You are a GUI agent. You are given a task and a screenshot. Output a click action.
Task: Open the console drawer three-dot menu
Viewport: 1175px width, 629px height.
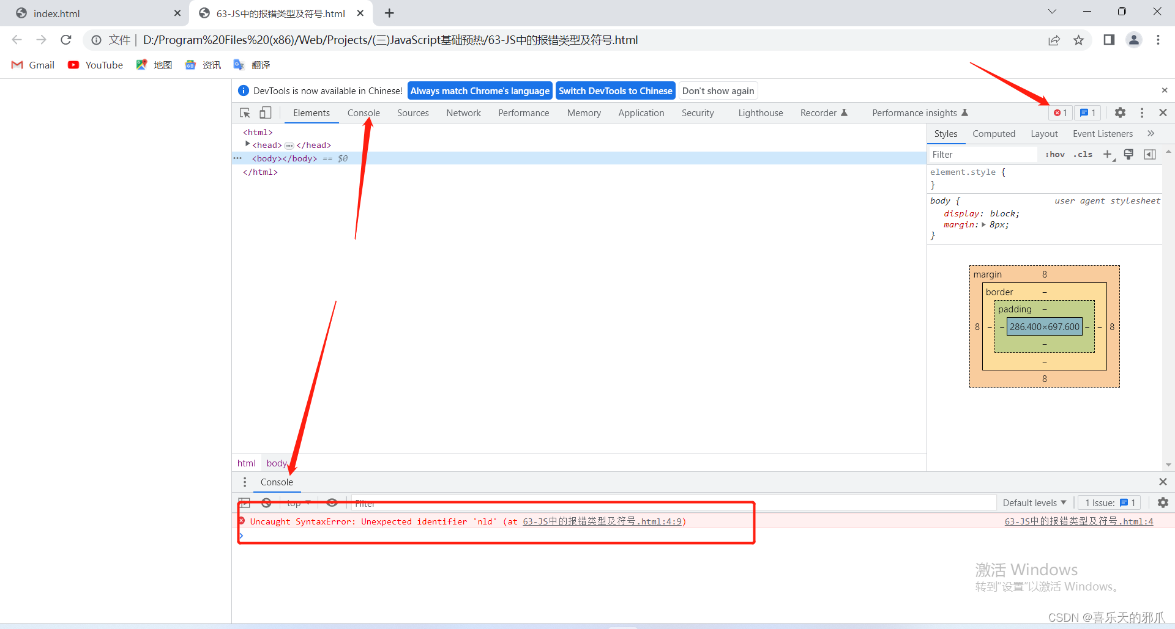[x=245, y=482]
